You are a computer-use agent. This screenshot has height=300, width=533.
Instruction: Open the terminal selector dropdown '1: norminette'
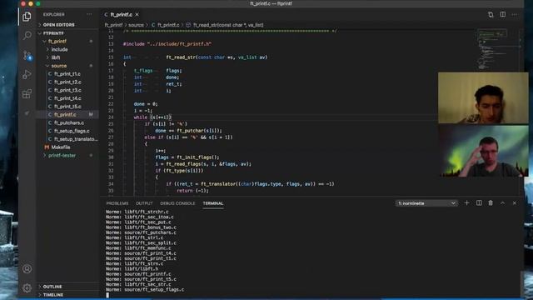click(426, 203)
